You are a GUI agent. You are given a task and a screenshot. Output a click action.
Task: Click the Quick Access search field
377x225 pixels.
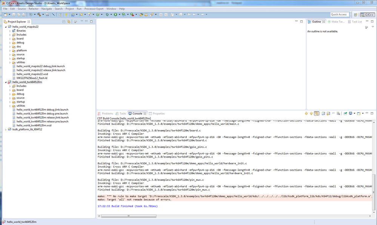pos(340,14)
